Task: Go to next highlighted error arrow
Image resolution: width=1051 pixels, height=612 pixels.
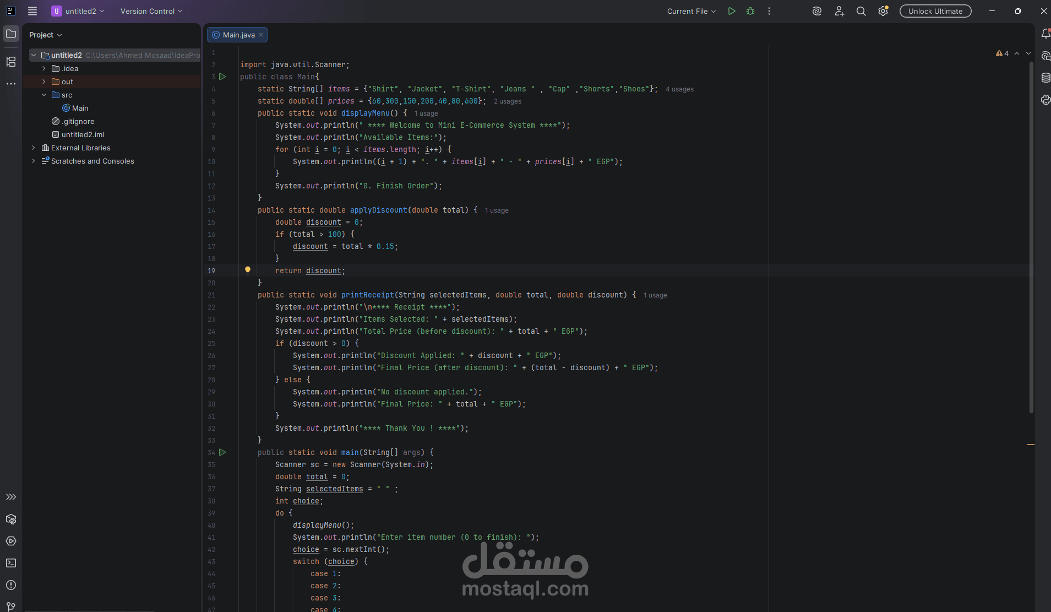Action: (1028, 53)
